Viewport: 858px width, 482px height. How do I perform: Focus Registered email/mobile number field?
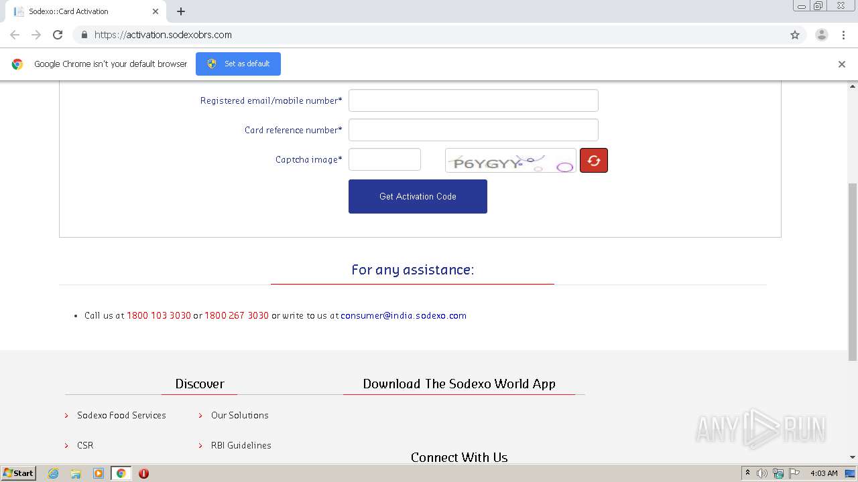tap(473, 100)
